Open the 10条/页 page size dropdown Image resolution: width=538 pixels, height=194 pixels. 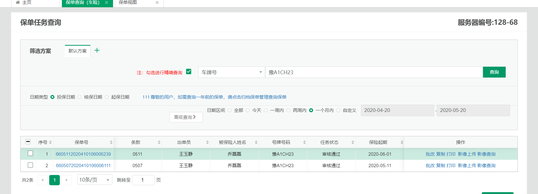(x=95, y=180)
